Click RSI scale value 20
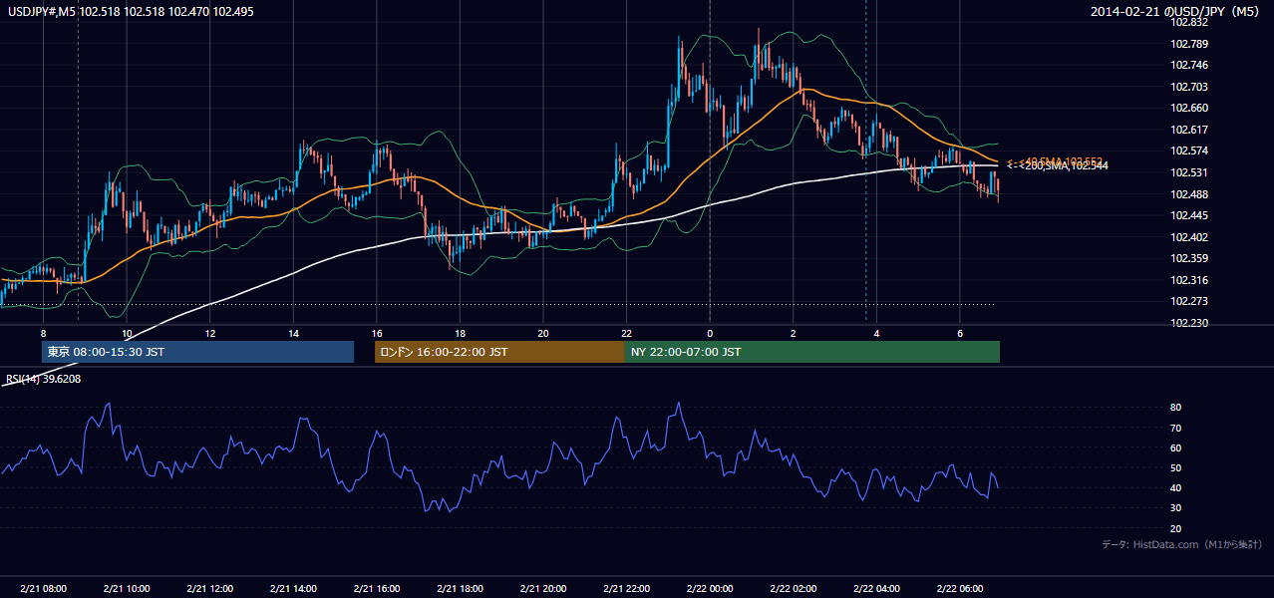 point(1176,528)
